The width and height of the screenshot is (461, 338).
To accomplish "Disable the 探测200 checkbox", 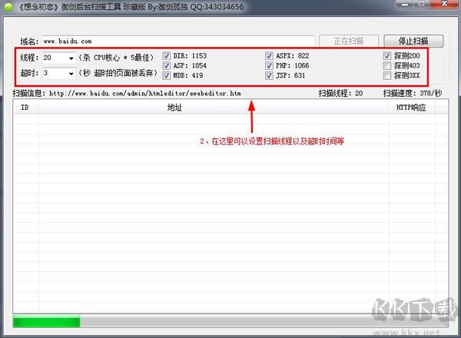I will [388, 56].
